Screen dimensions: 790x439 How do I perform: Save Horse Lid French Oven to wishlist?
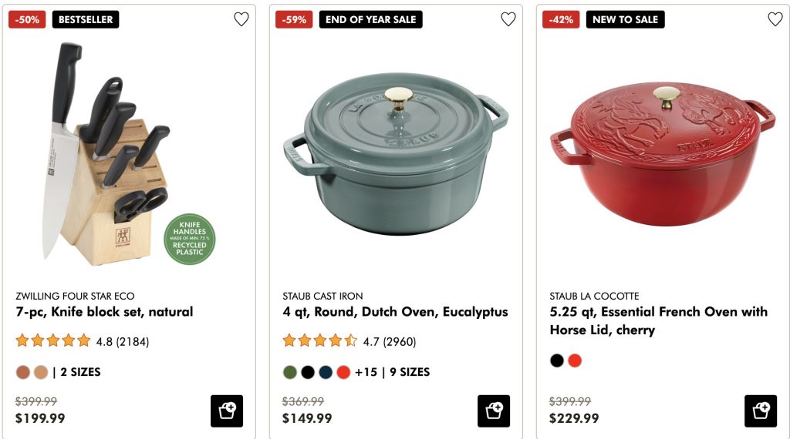click(x=775, y=19)
